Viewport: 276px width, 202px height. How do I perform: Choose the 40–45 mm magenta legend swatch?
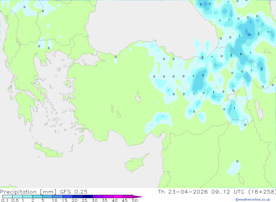118,196
